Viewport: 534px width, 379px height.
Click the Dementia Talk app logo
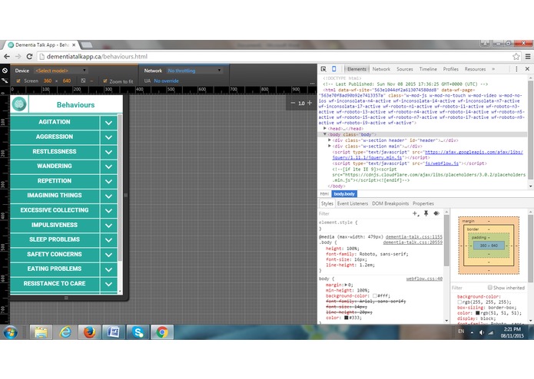[x=19, y=104]
